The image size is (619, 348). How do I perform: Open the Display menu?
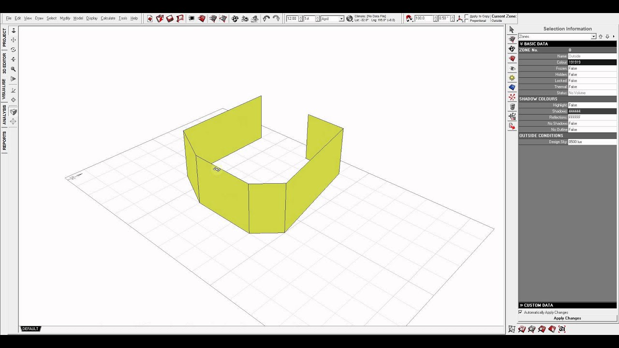pyautogui.click(x=92, y=18)
